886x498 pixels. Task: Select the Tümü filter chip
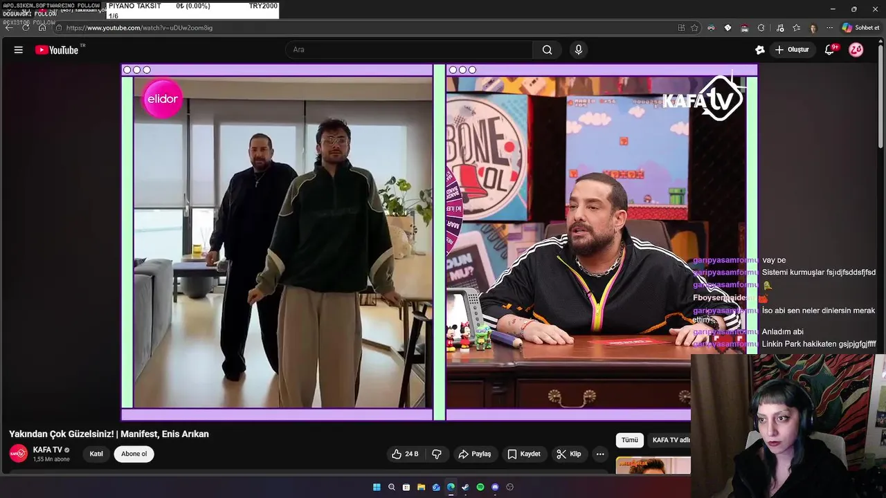tap(630, 440)
